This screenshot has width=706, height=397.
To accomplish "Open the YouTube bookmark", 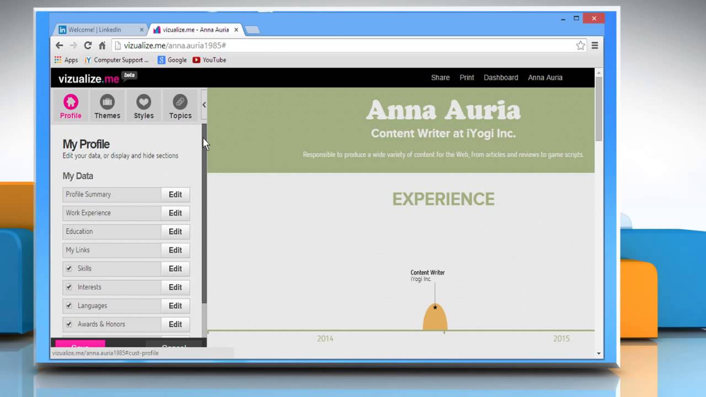I will 210,60.
